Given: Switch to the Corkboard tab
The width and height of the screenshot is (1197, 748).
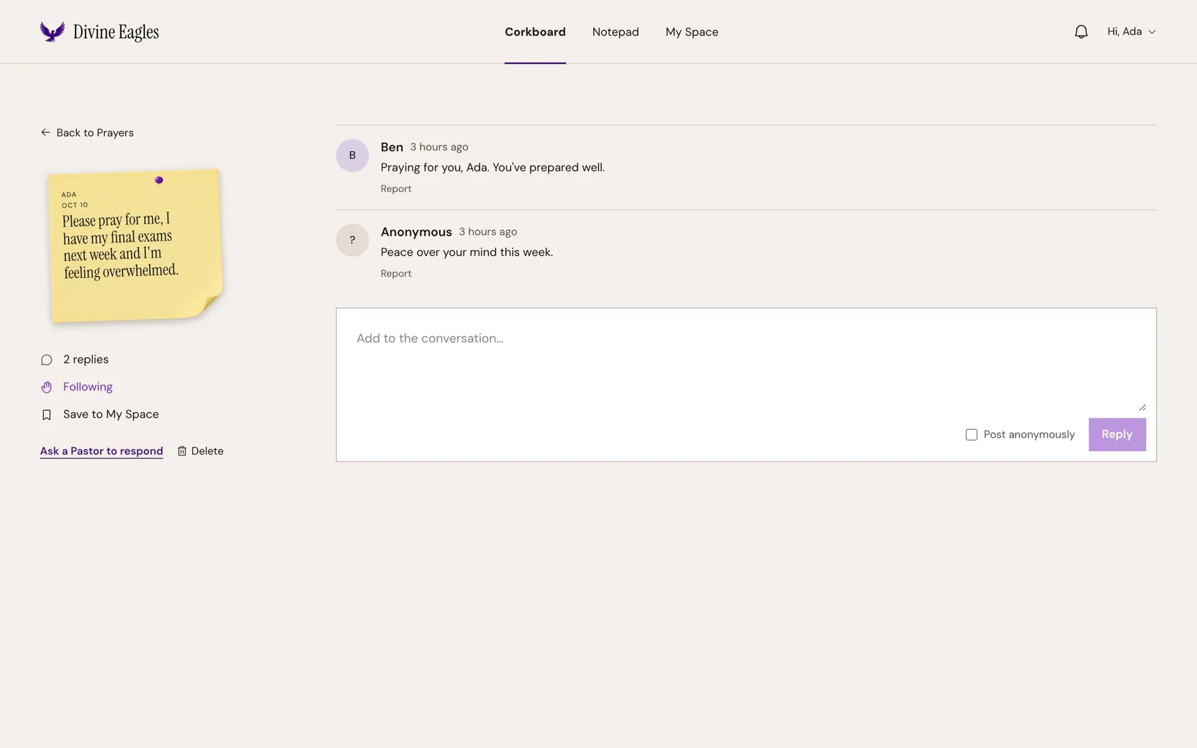Looking at the screenshot, I should coord(535,32).
